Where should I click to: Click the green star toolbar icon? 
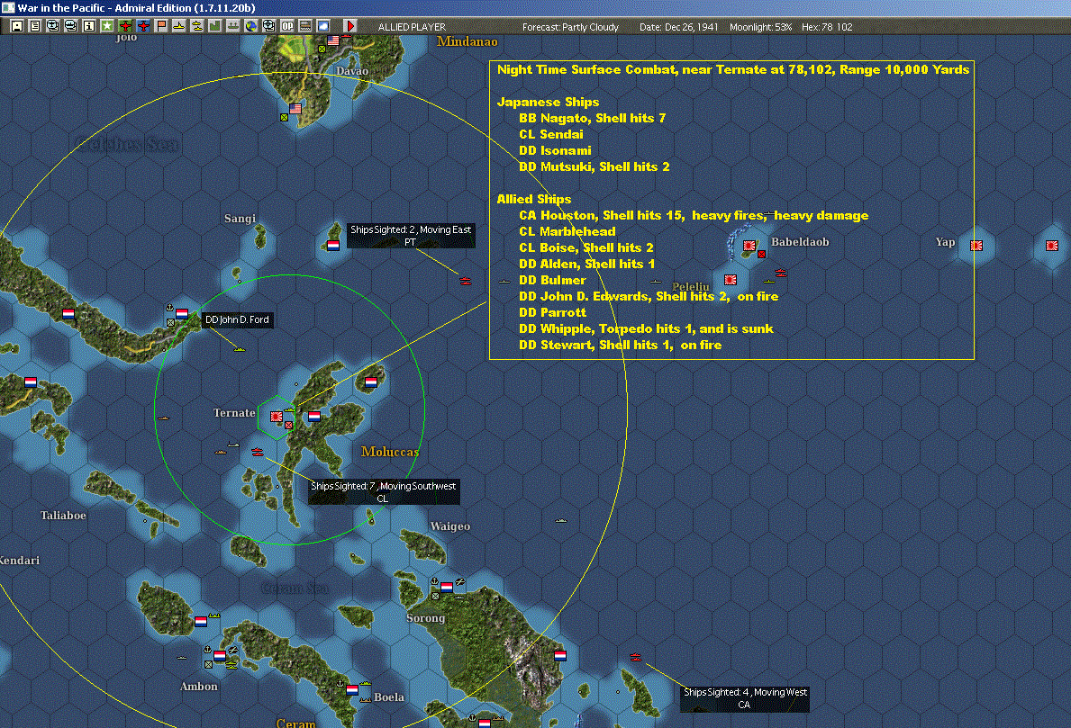[107, 26]
